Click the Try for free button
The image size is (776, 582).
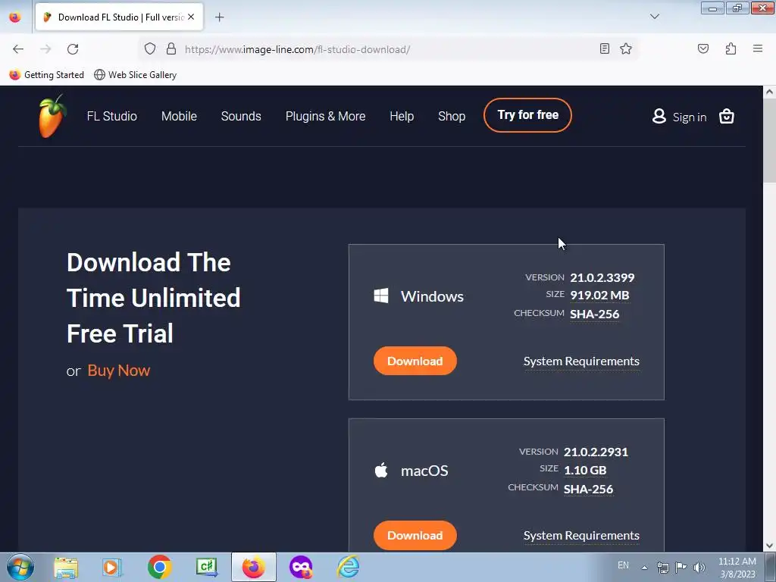[527, 115]
